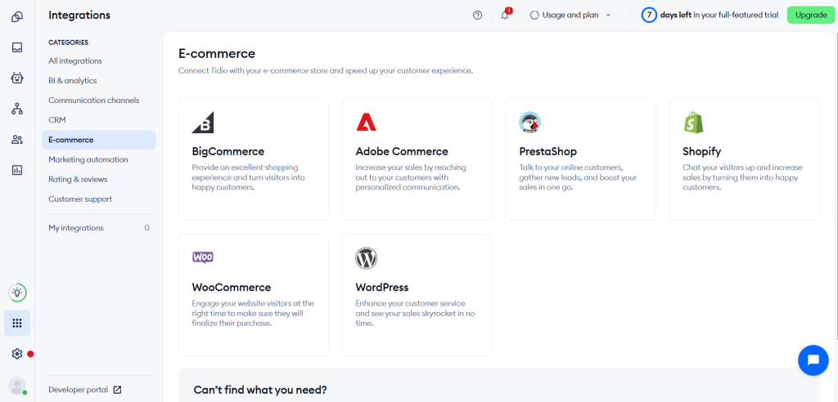838x402 pixels.
Task: Select Rating & reviews category
Action: click(98, 180)
